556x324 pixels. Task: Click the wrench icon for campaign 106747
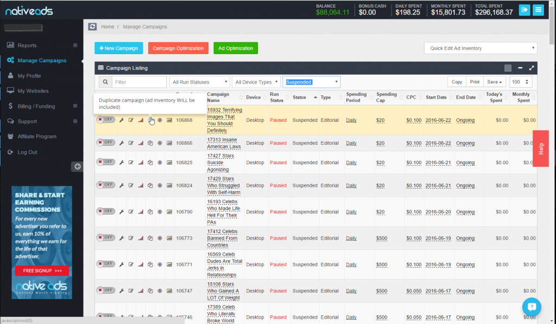[122, 291]
